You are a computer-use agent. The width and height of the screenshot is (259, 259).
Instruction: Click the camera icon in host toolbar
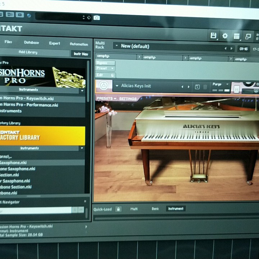(x=96, y=18)
